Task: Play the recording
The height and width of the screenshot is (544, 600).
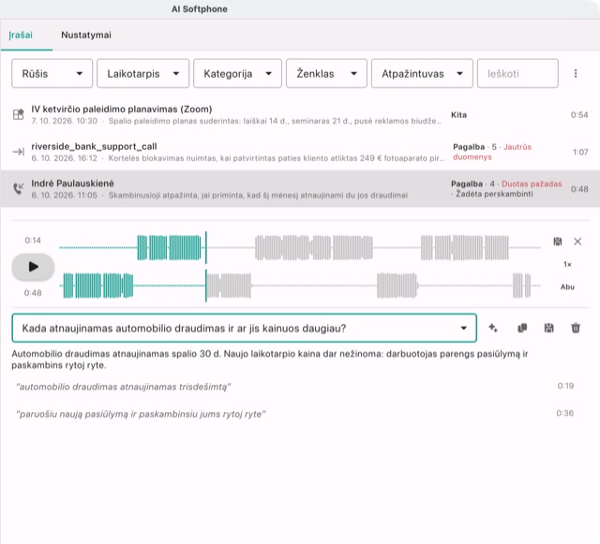Action: (34, 267)
